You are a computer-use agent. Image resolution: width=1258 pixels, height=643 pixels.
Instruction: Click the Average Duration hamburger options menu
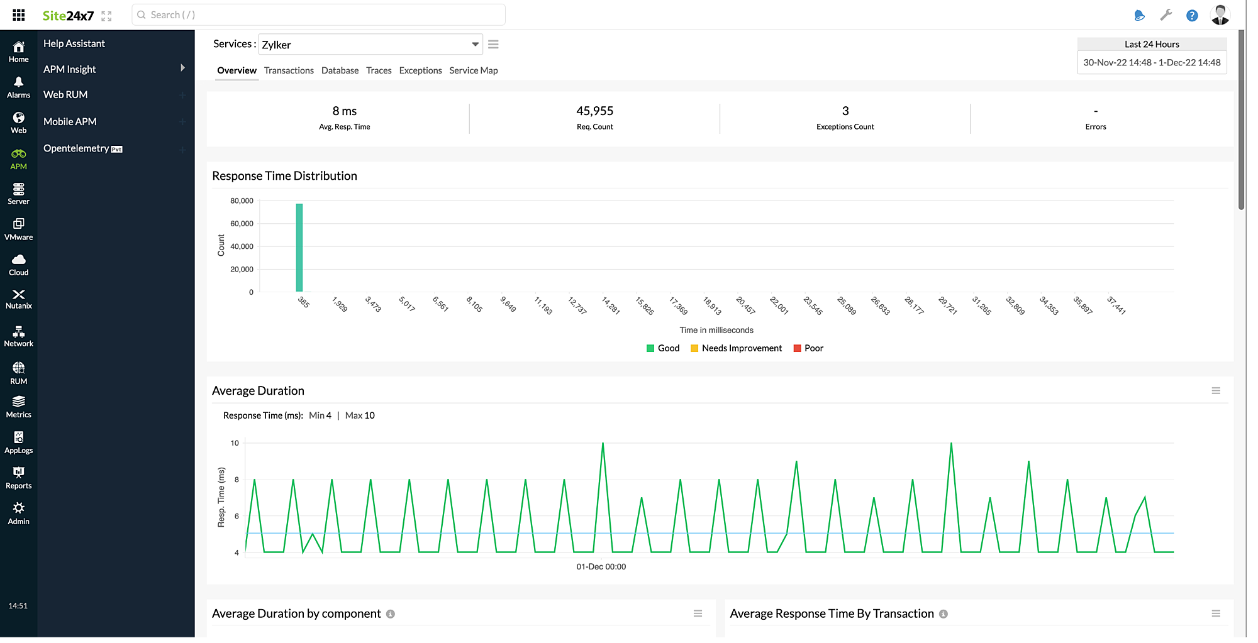tap(1216, 390)
